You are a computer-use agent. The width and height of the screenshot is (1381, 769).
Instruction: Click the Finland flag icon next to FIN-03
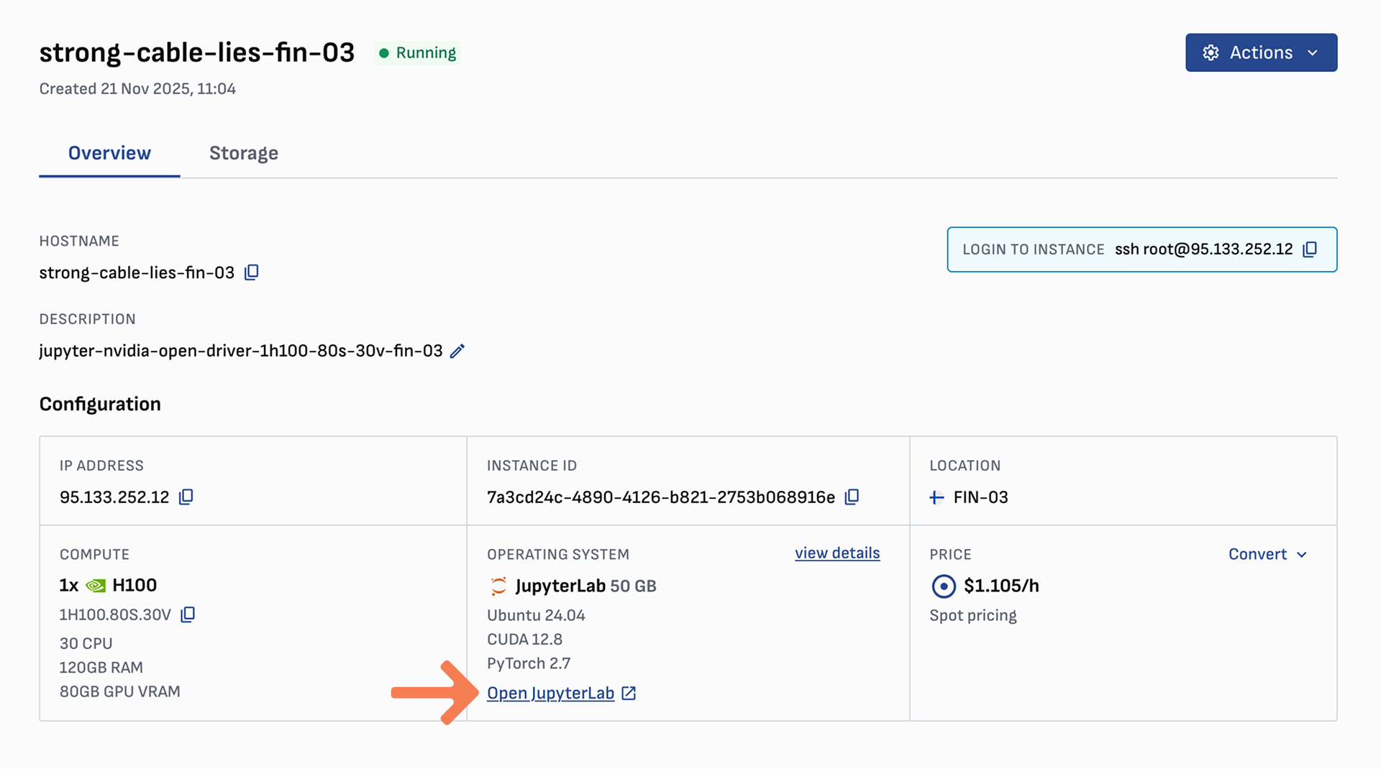(936, 497)
